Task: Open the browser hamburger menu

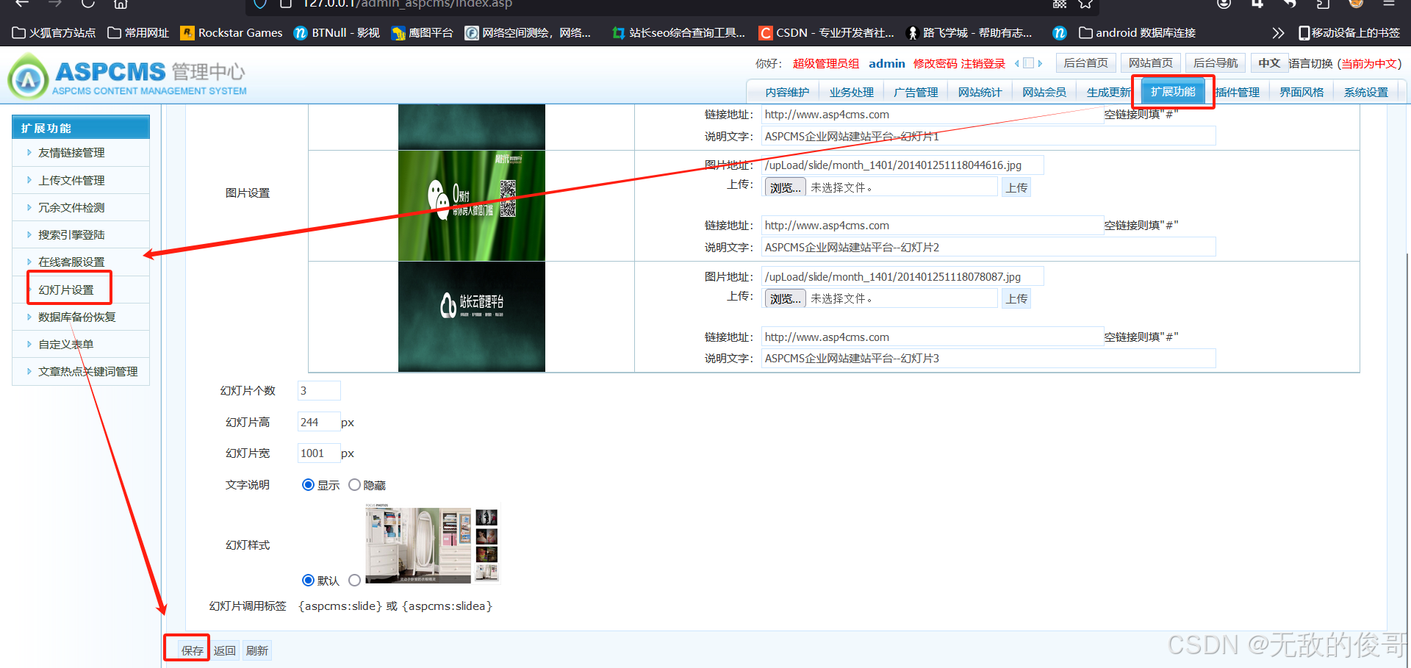Action: coord(1390,4)
